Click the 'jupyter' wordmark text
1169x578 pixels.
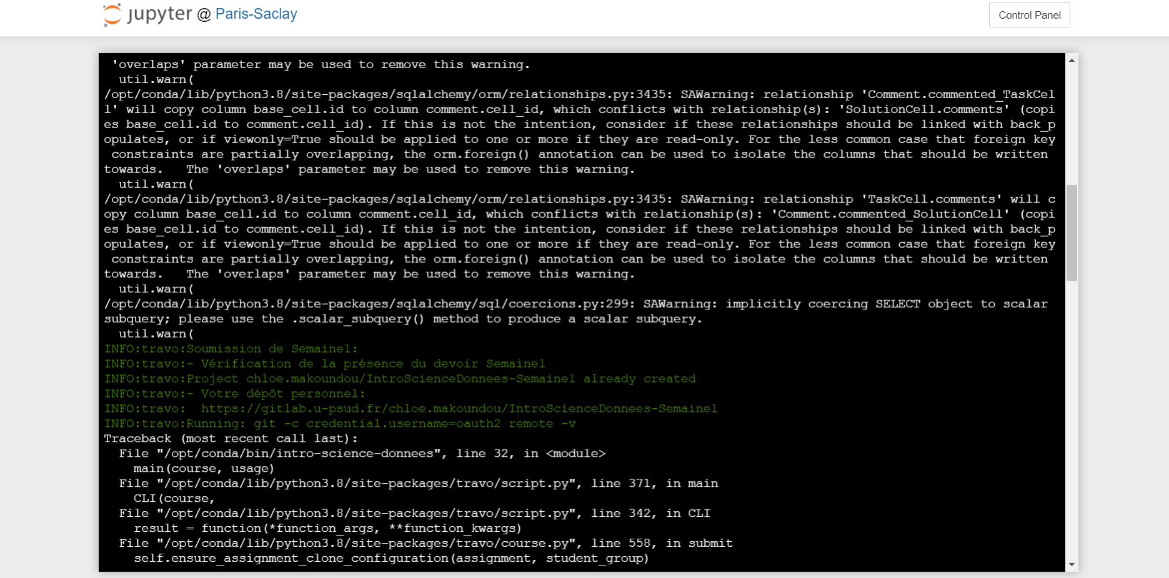coord(160,14)
